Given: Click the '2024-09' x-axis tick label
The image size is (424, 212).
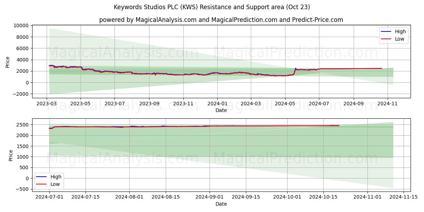Looking at the screenshot, I should tap(353, 104).
